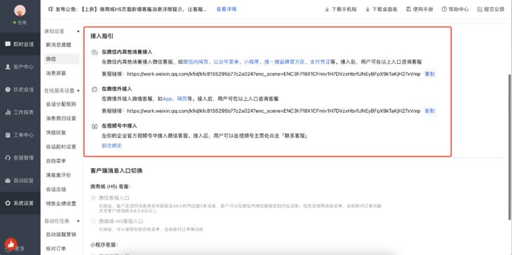Click 前往绑定 link under 在视频号中接入
Screen dimensions: 512x255
(112, 146)
